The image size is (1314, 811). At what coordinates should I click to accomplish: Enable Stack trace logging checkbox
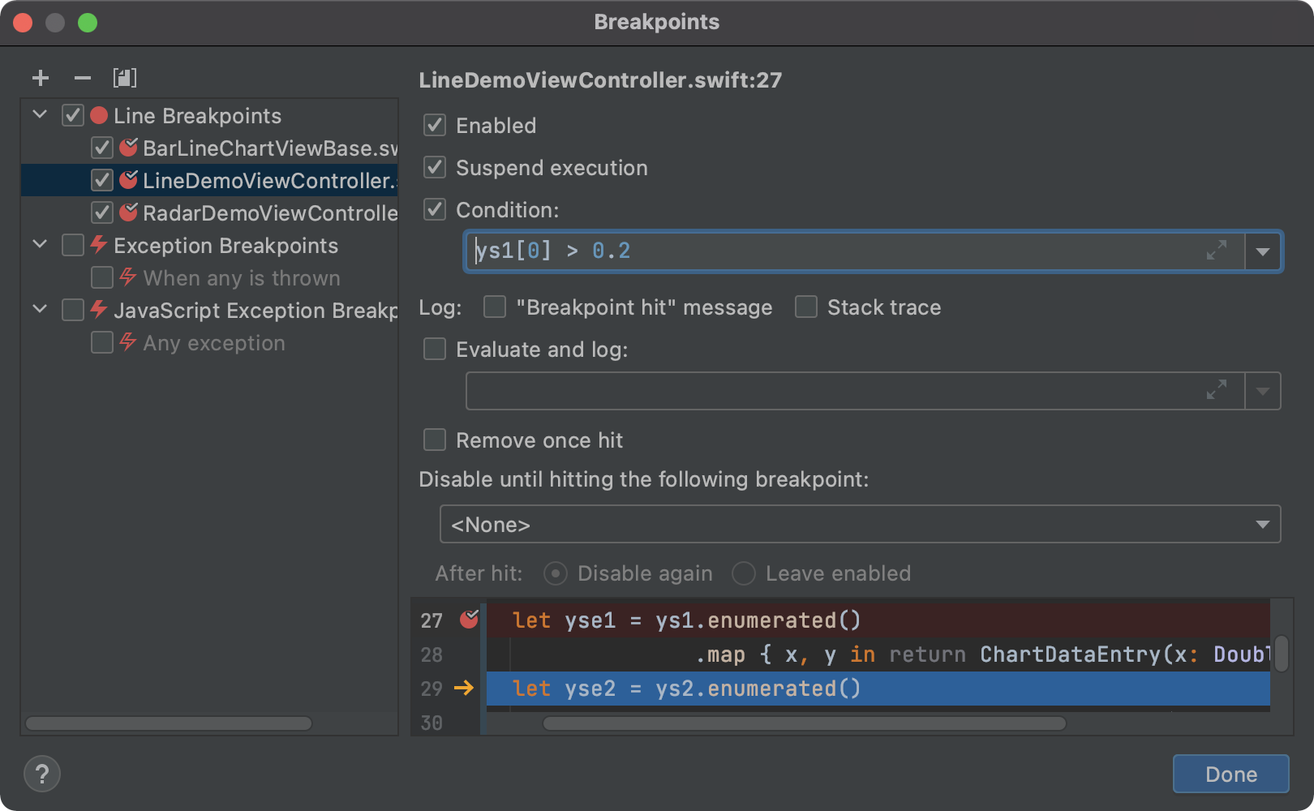pyautogui.click(x=806, y=307)
